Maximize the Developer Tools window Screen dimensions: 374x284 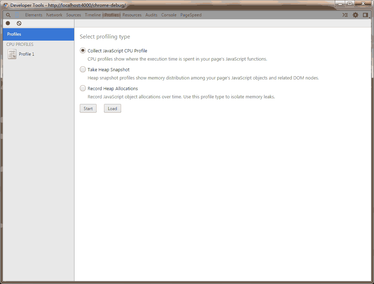coord(350,4)
